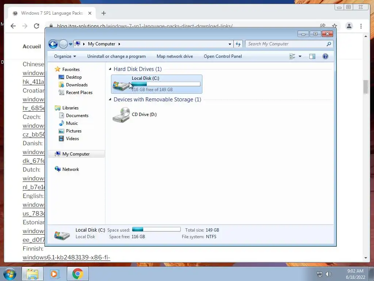The height and width of the screenshot is (281, 374).
Task: Click the windows6.1-kb2483139-x86-fi- link
Action: coord(66,258)
